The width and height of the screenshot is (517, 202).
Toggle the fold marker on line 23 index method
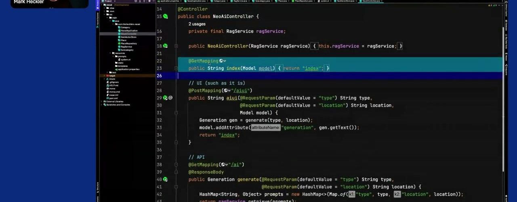[176, 68]
